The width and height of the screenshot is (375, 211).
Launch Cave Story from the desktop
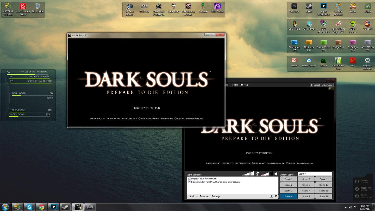pos(173,8)
